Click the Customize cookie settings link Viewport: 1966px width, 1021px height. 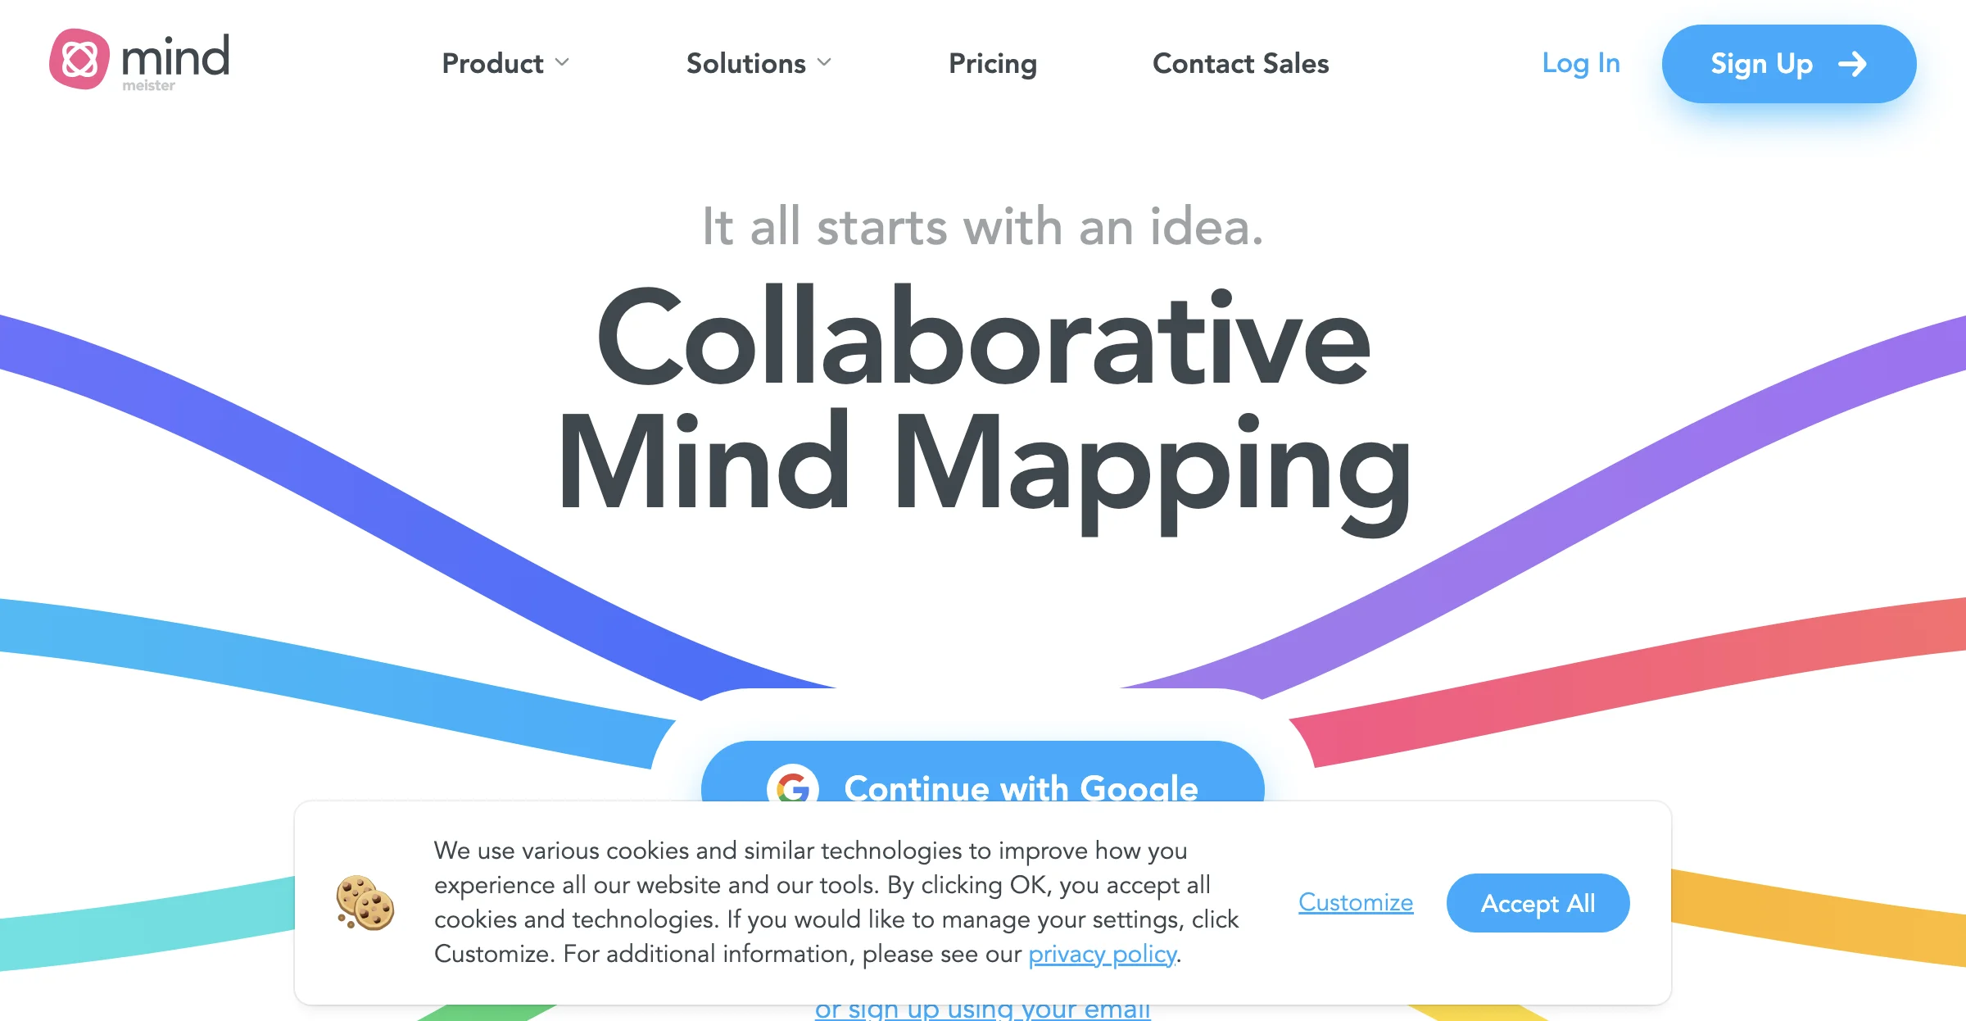(1357, 903)
